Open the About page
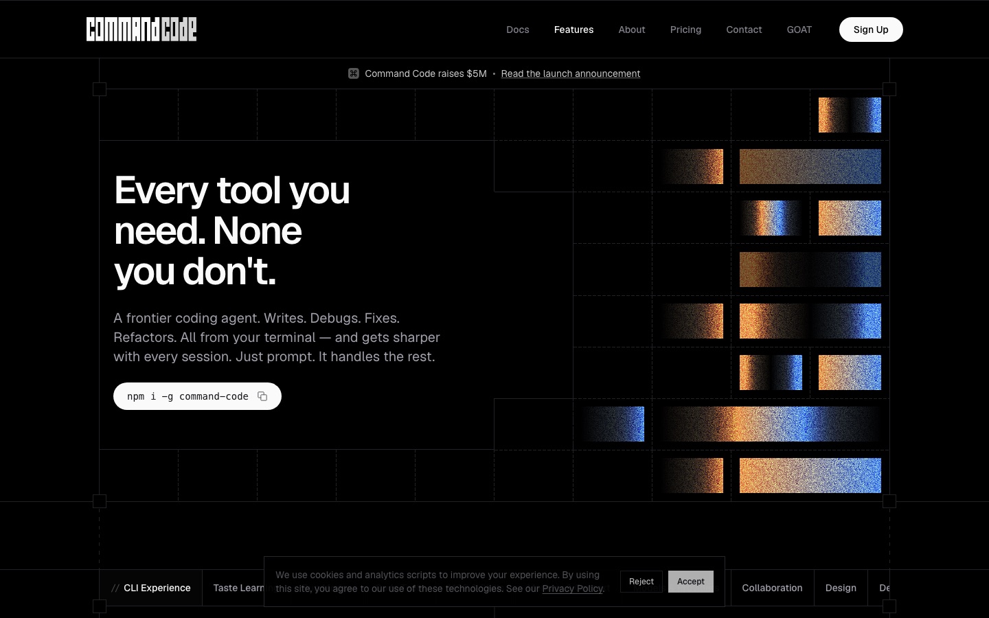The image size is (989, 618). click(632, 30)
